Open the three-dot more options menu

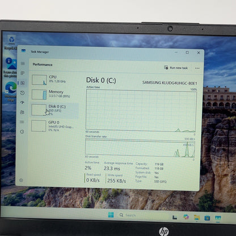click(x=197, y=68)
